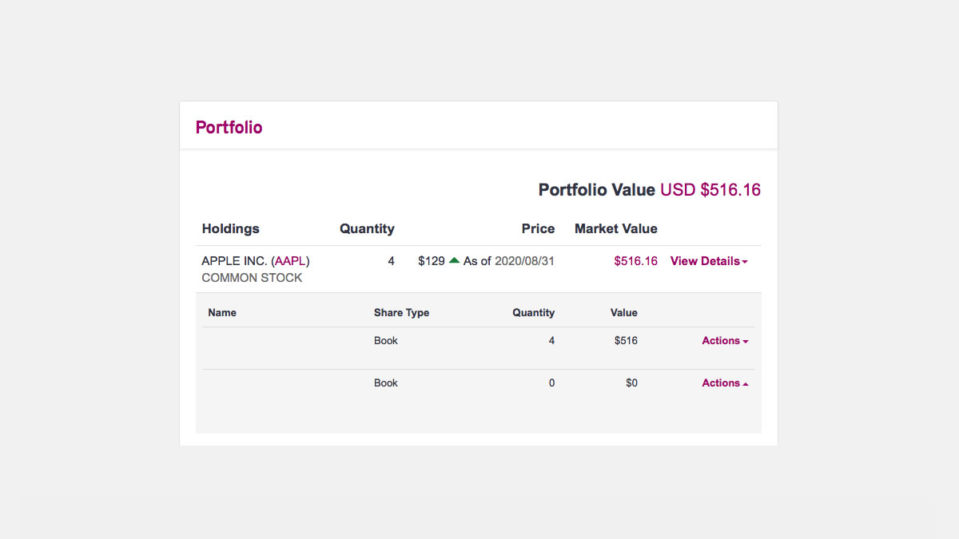
Task: Click the Name column header
Action: tap(222, 313)
